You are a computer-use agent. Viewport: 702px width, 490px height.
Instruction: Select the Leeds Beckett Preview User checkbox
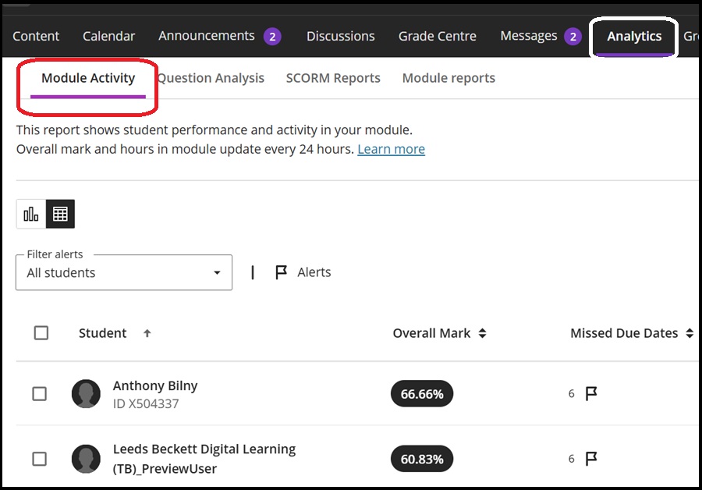tap(40, 459)
